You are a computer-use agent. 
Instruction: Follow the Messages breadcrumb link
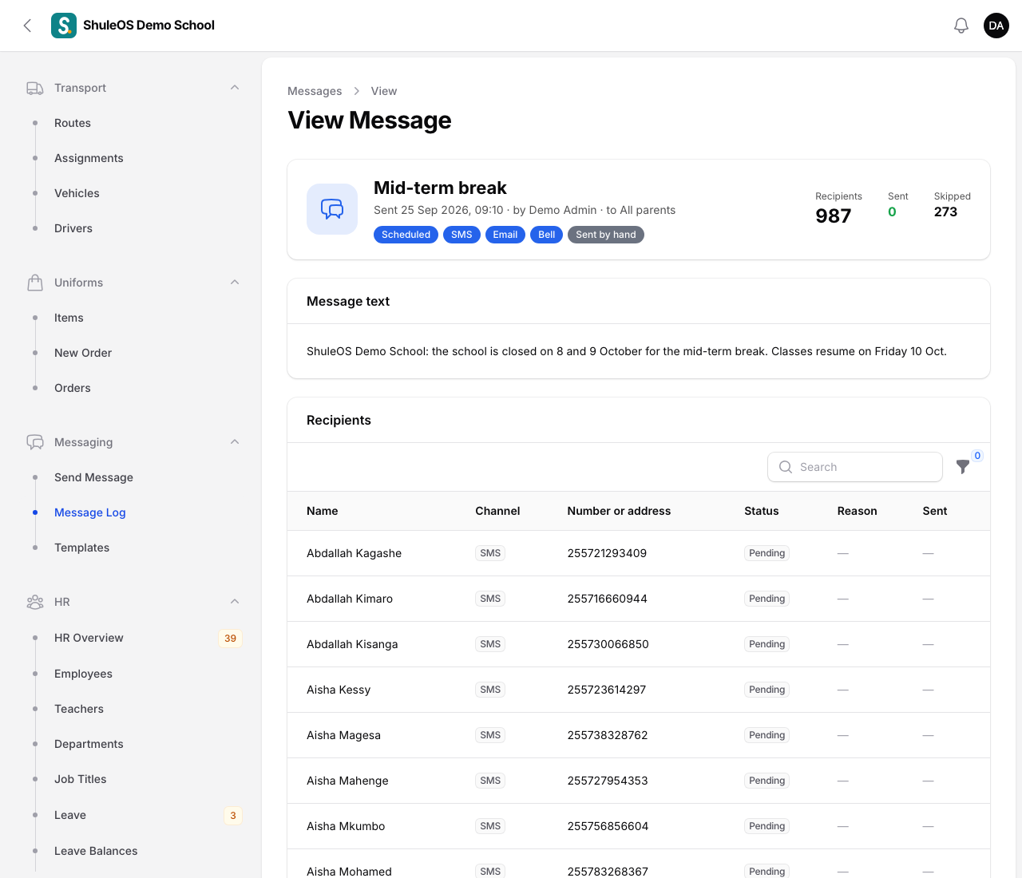pos(315,91)
